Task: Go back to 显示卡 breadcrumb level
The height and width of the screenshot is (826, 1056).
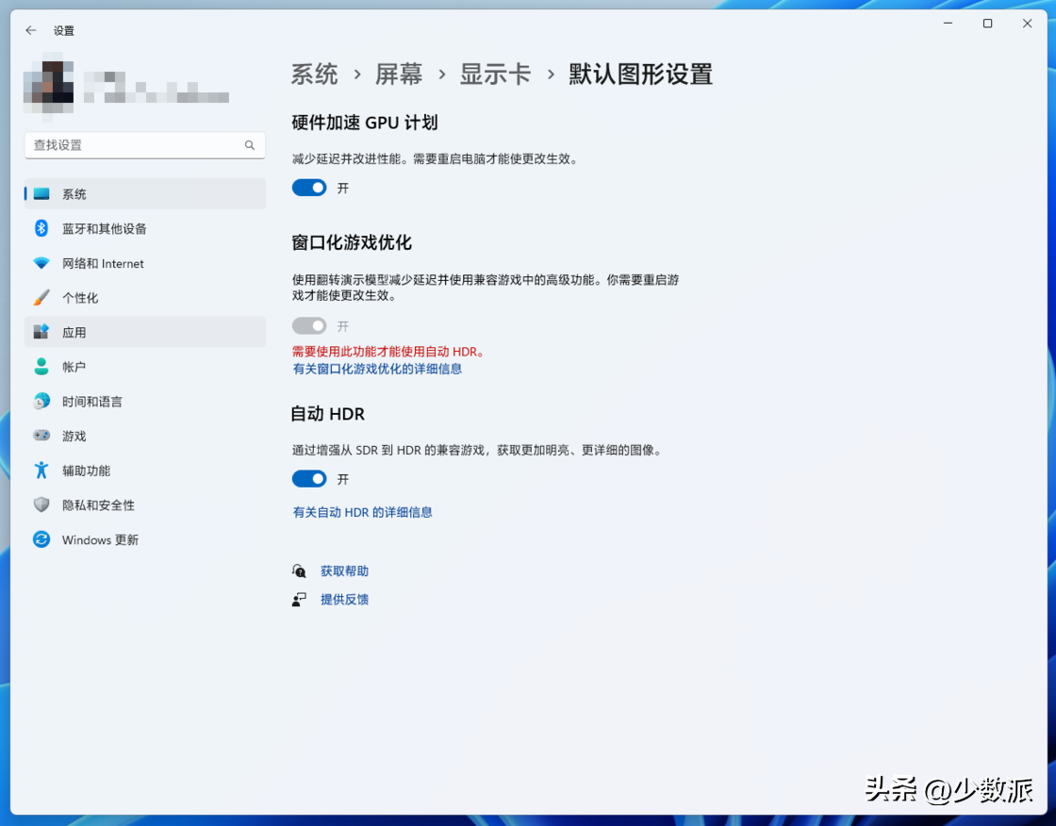Action: point(495,74)
